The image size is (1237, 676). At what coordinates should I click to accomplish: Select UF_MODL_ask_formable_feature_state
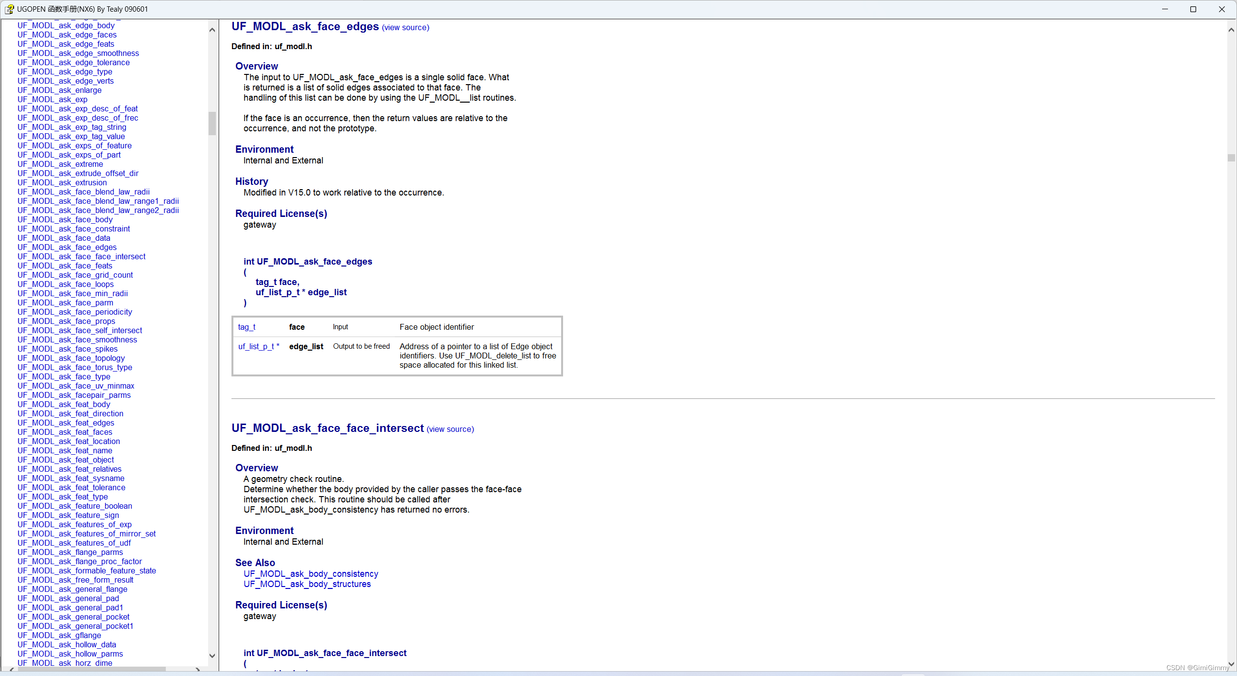click(87, 570)
